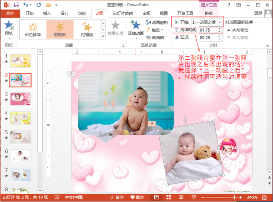Switch to the 开发工具 ribbon tab
273x202 pixels.
pyautogui.click(x=185, y=13)
